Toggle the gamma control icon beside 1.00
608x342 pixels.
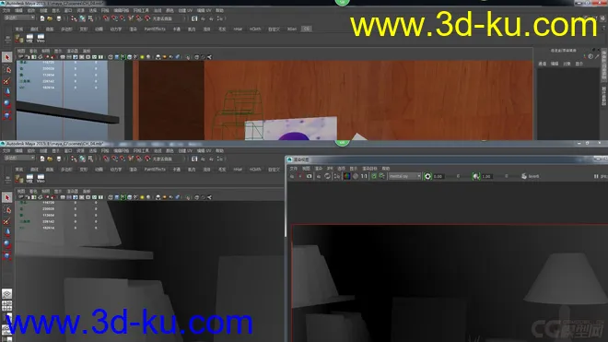[476, 176]
